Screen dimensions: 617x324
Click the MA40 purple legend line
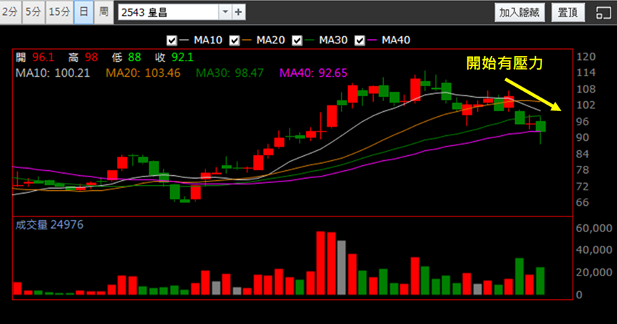click(372, 40)
